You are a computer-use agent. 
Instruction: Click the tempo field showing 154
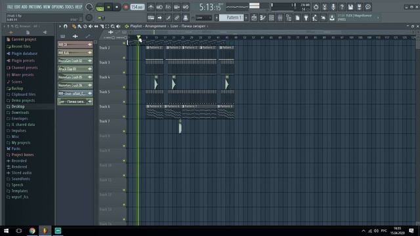[137, 7]
